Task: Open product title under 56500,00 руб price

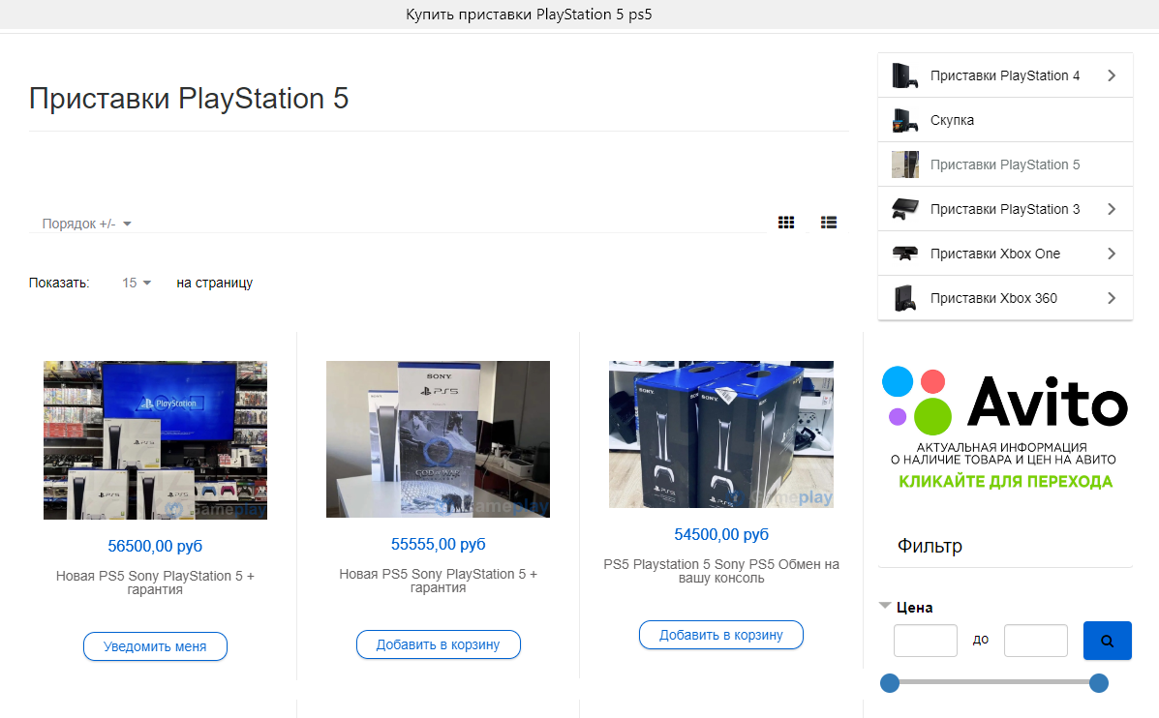Action: click(x=155, y=583)
